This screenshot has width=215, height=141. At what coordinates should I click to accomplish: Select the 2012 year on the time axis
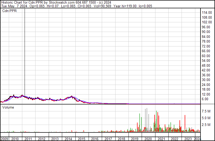42,139
